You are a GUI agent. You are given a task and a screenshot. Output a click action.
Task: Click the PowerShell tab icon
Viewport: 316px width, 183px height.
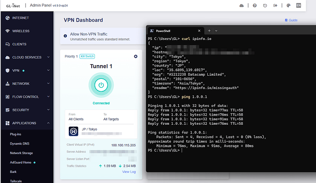pyautogui.click(x=152, y=31)
